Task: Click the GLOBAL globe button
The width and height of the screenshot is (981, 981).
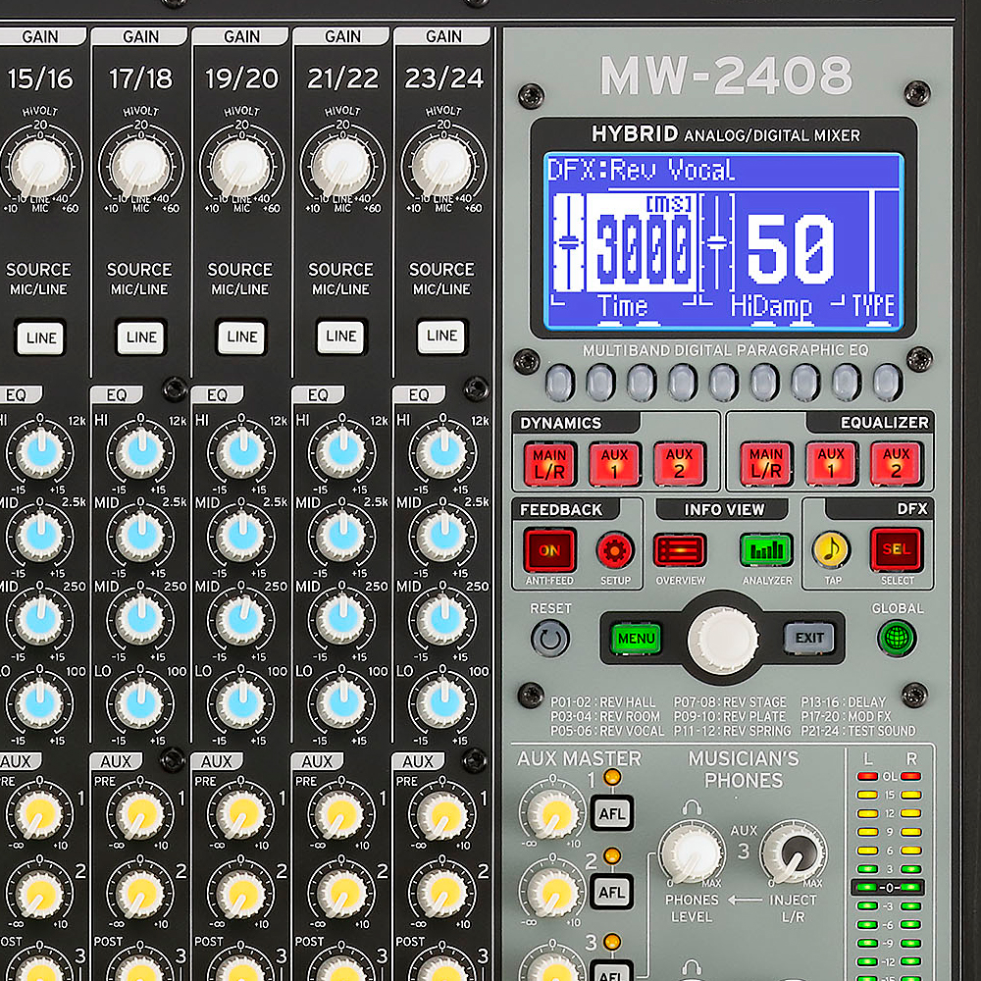Action: point(897,639)
